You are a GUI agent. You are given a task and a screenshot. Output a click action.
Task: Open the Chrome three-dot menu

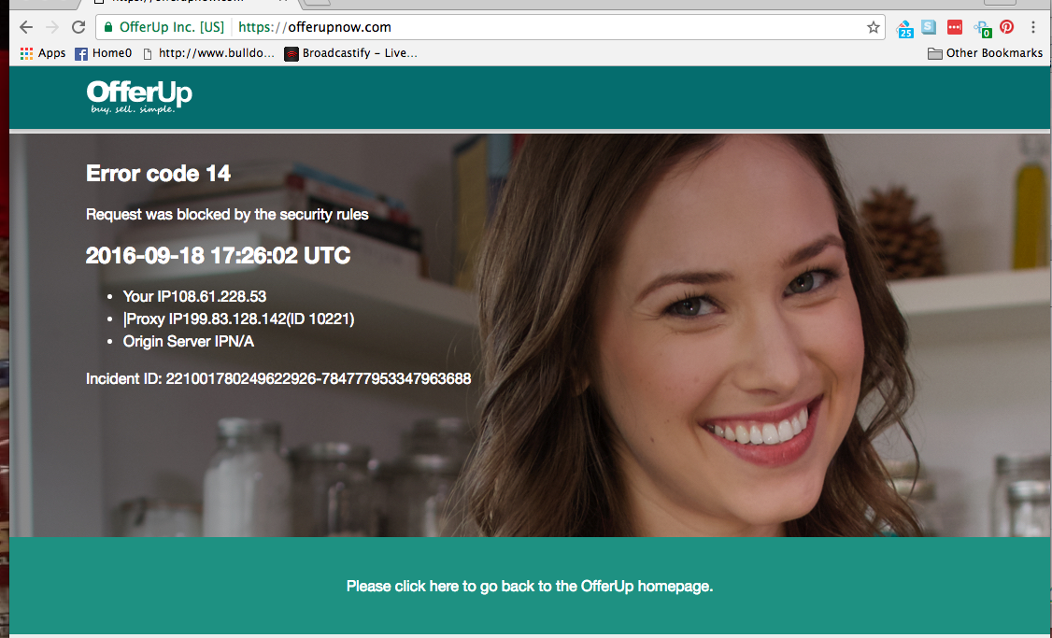pyautogui.click(x=1033, y=27)
